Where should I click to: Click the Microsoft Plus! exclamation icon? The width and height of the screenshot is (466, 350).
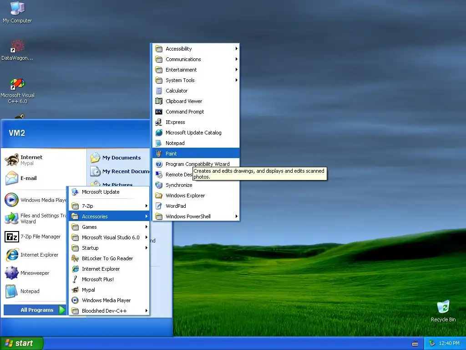click(x=75, y=279)
